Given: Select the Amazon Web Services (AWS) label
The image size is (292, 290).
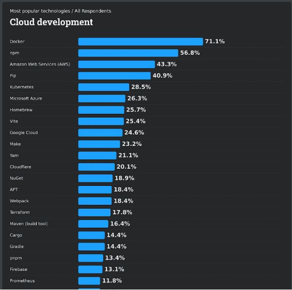Looking at the screenshot, I should click(40, 64).
